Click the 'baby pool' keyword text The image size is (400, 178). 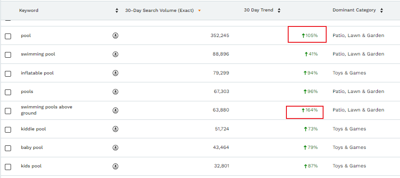coord(32,148)
